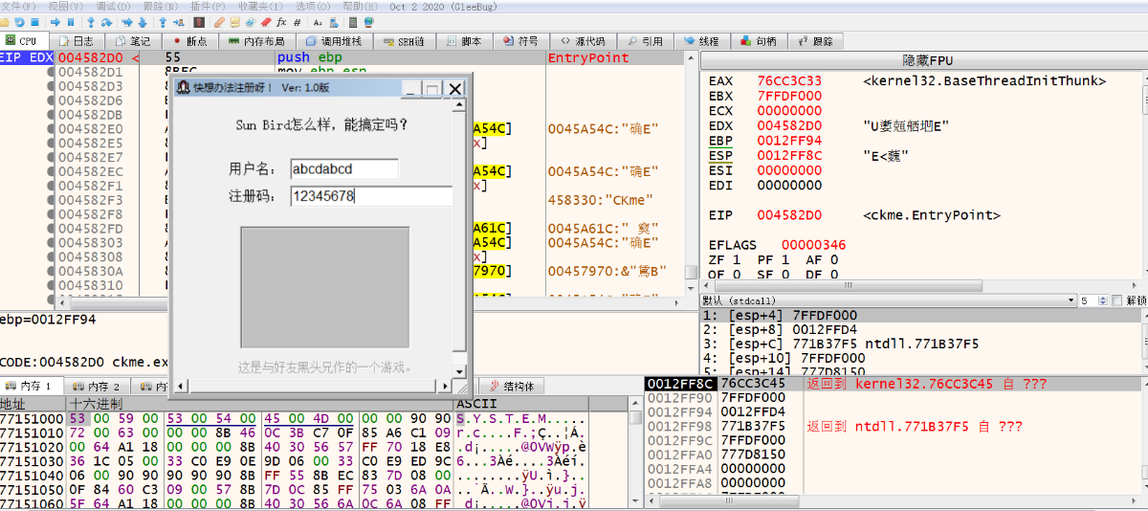1148x511 pixels.
Task: Select the 内存 1 dump tab
Action: click(x=32, y=387)
